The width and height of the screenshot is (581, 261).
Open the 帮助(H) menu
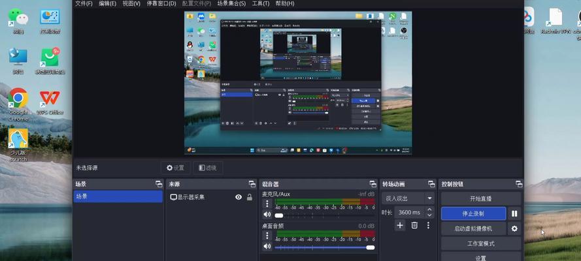285,3
